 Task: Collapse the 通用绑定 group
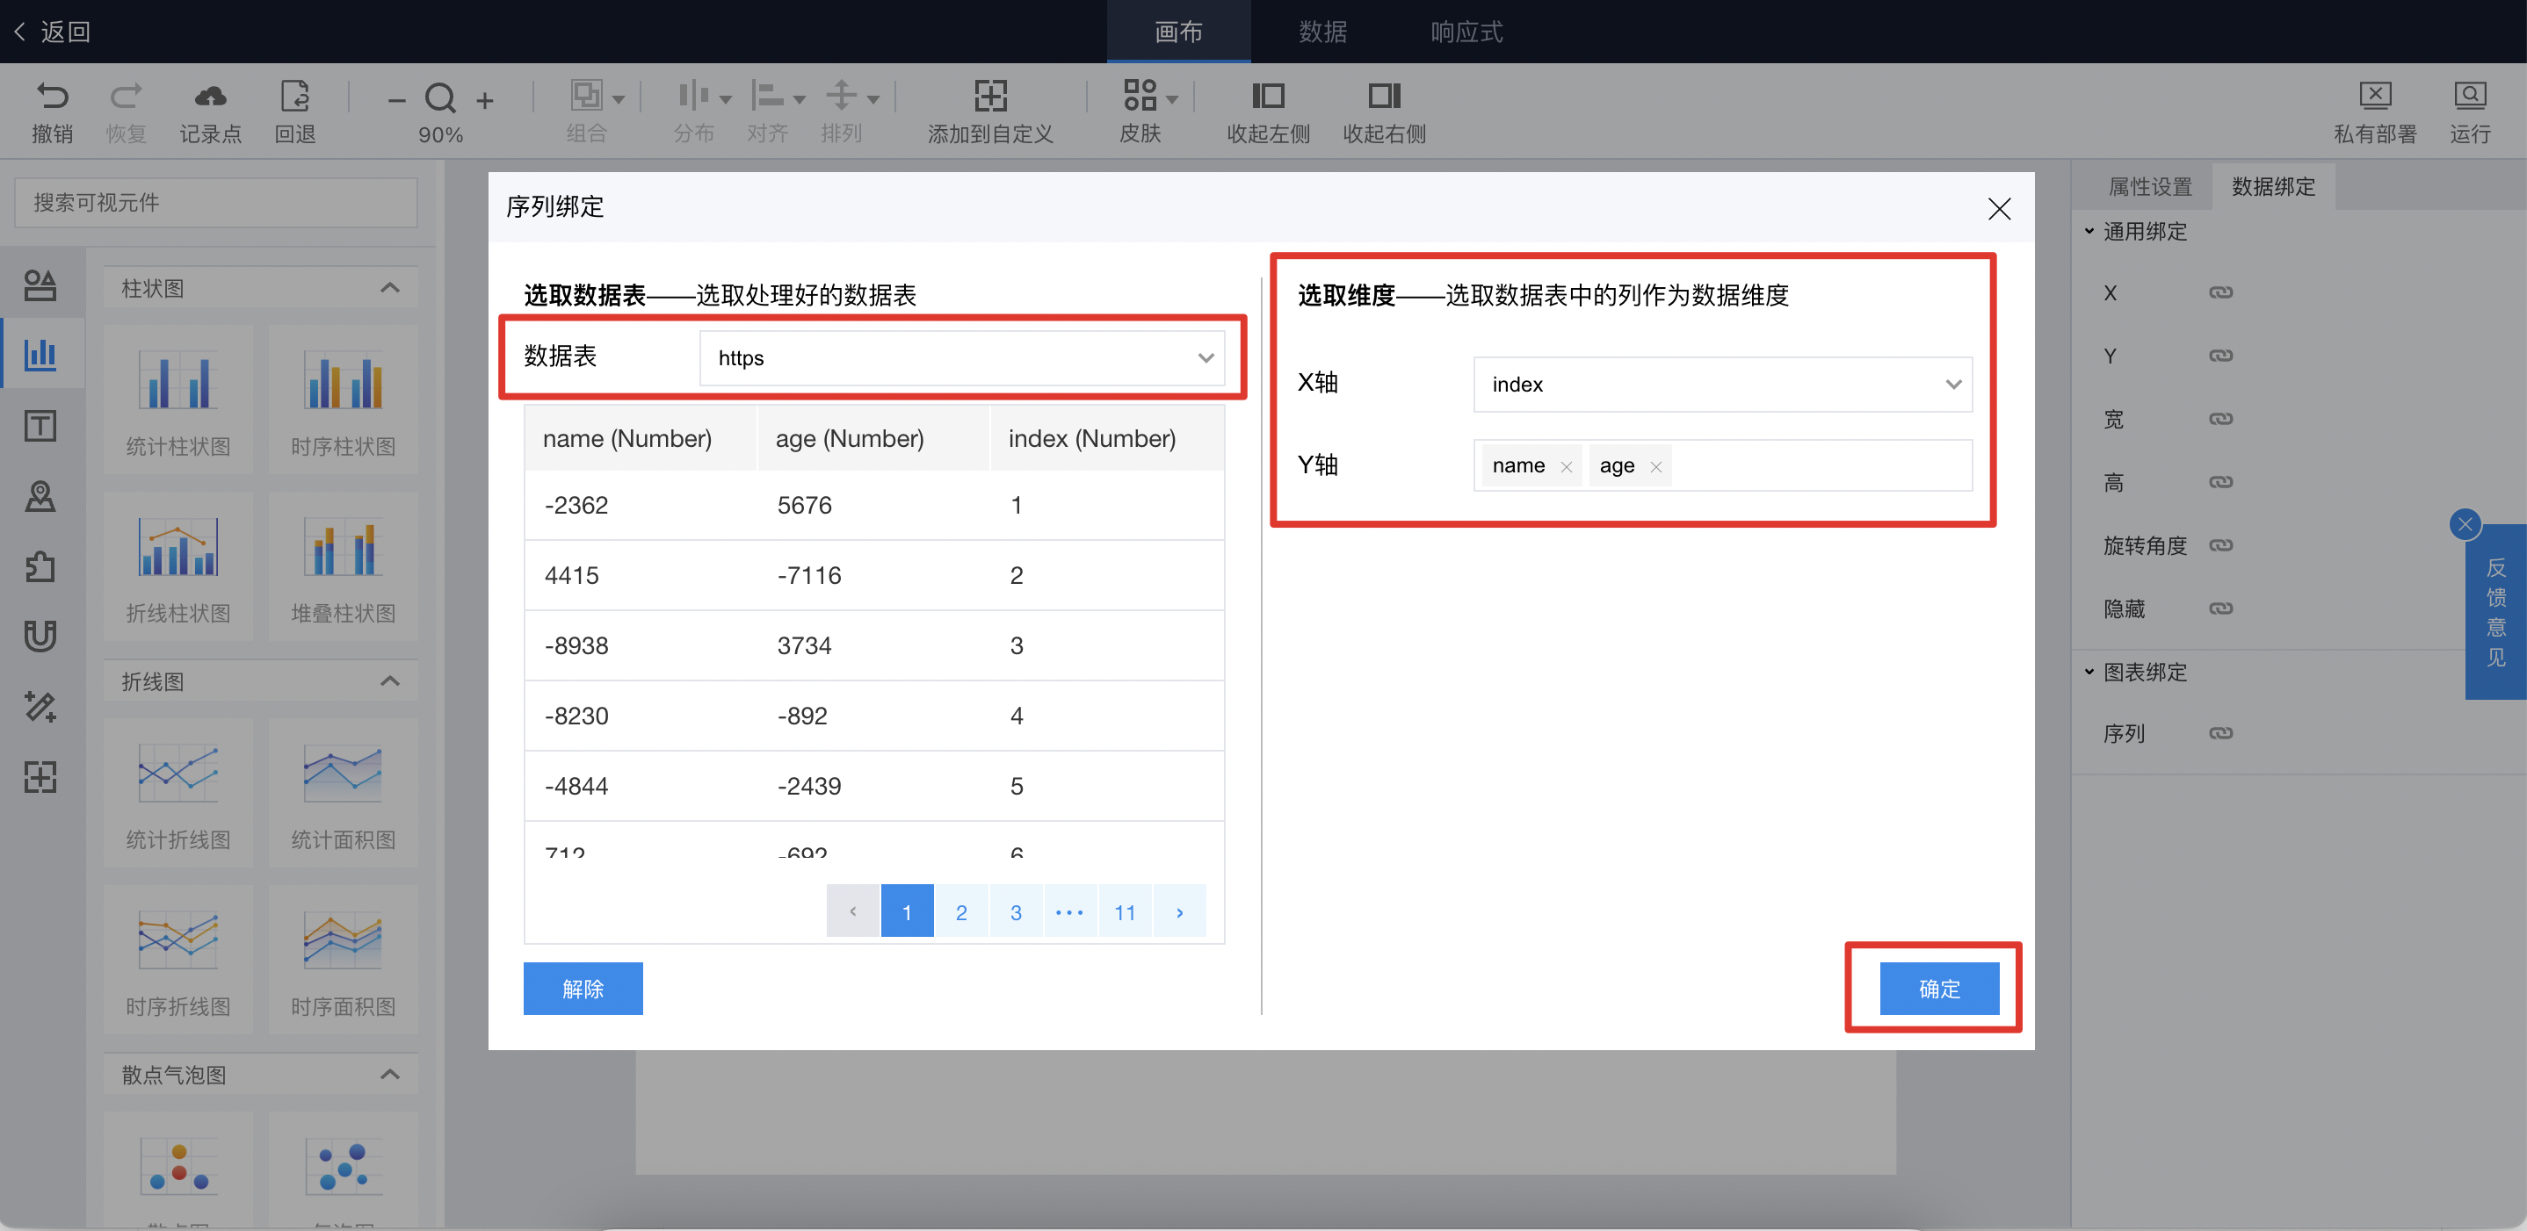tap(2090, 231)
